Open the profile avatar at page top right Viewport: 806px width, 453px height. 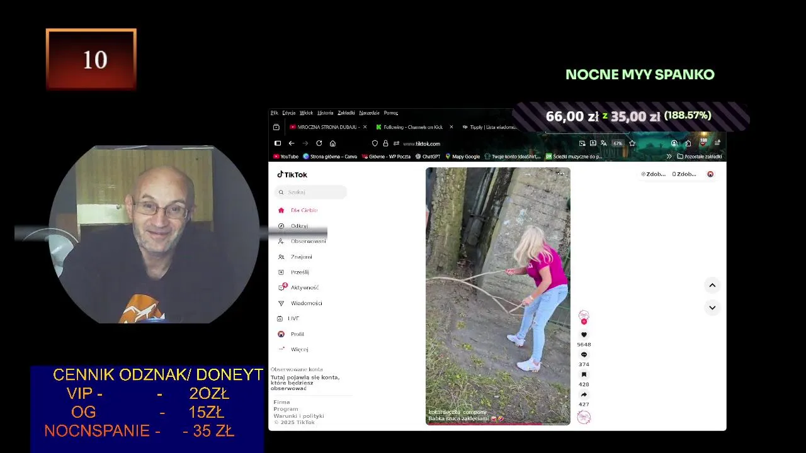point(710,174)
